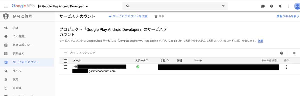Click the ステータス column header
The height and width of the screenshot is (96, 300).
142,61
